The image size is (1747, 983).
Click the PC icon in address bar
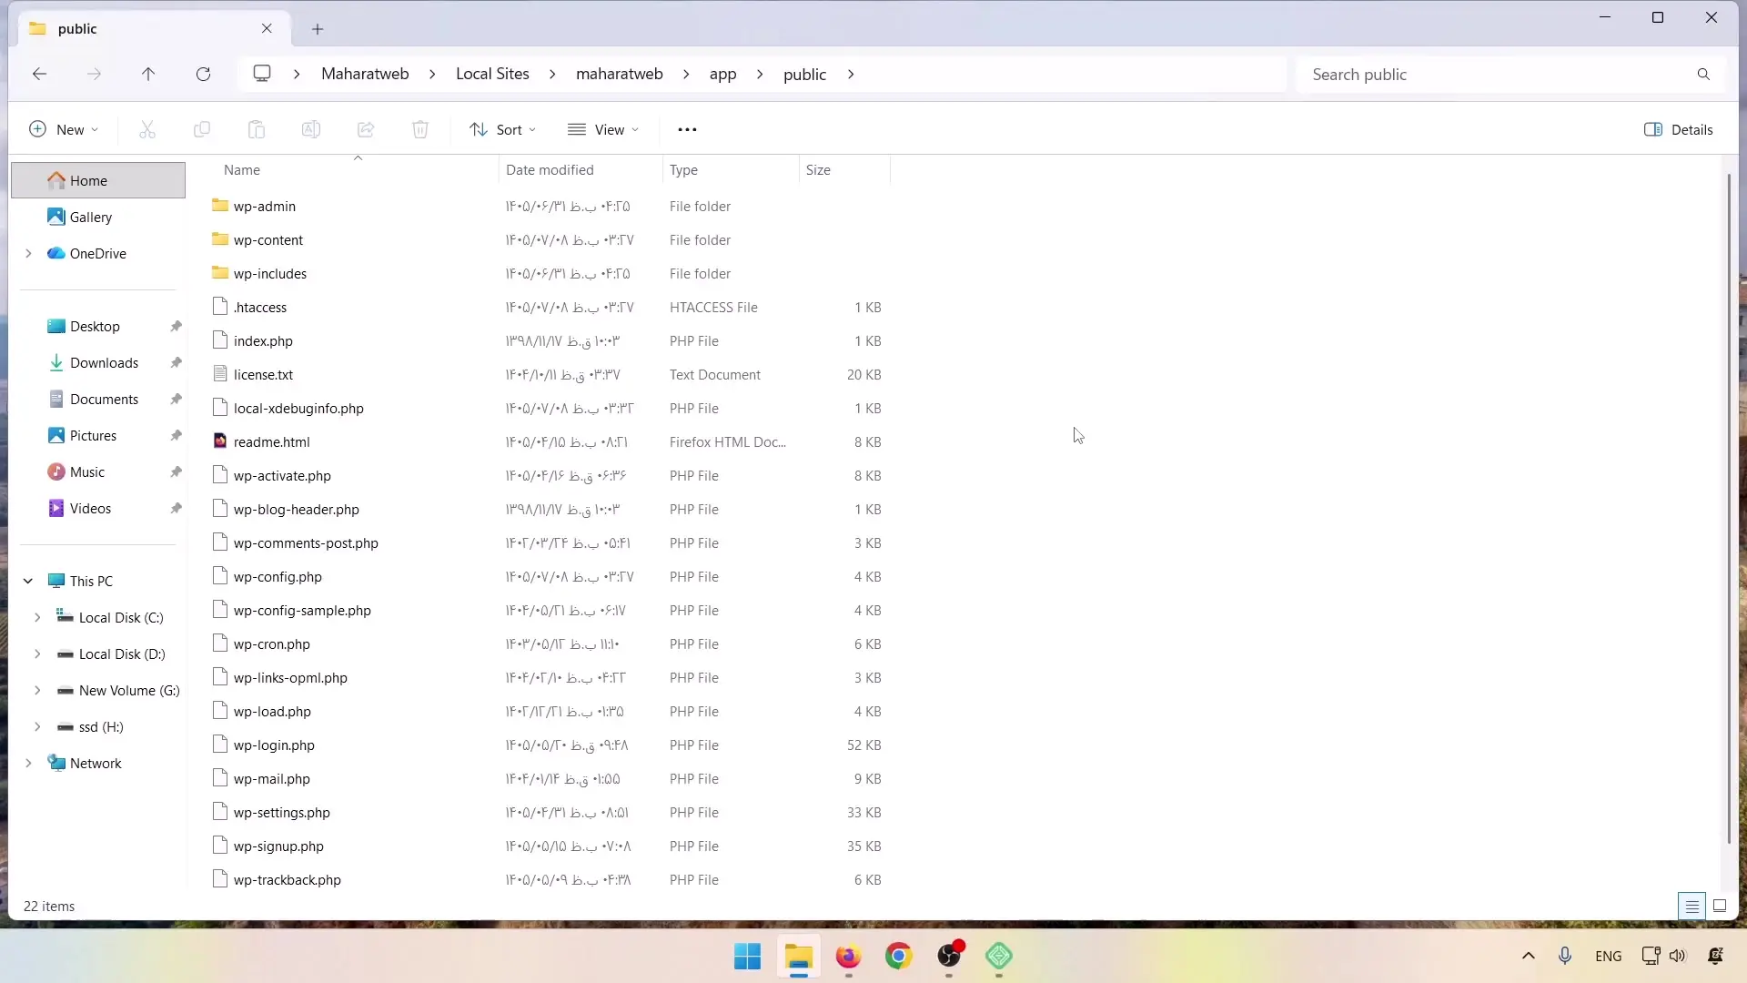[262, 74]
